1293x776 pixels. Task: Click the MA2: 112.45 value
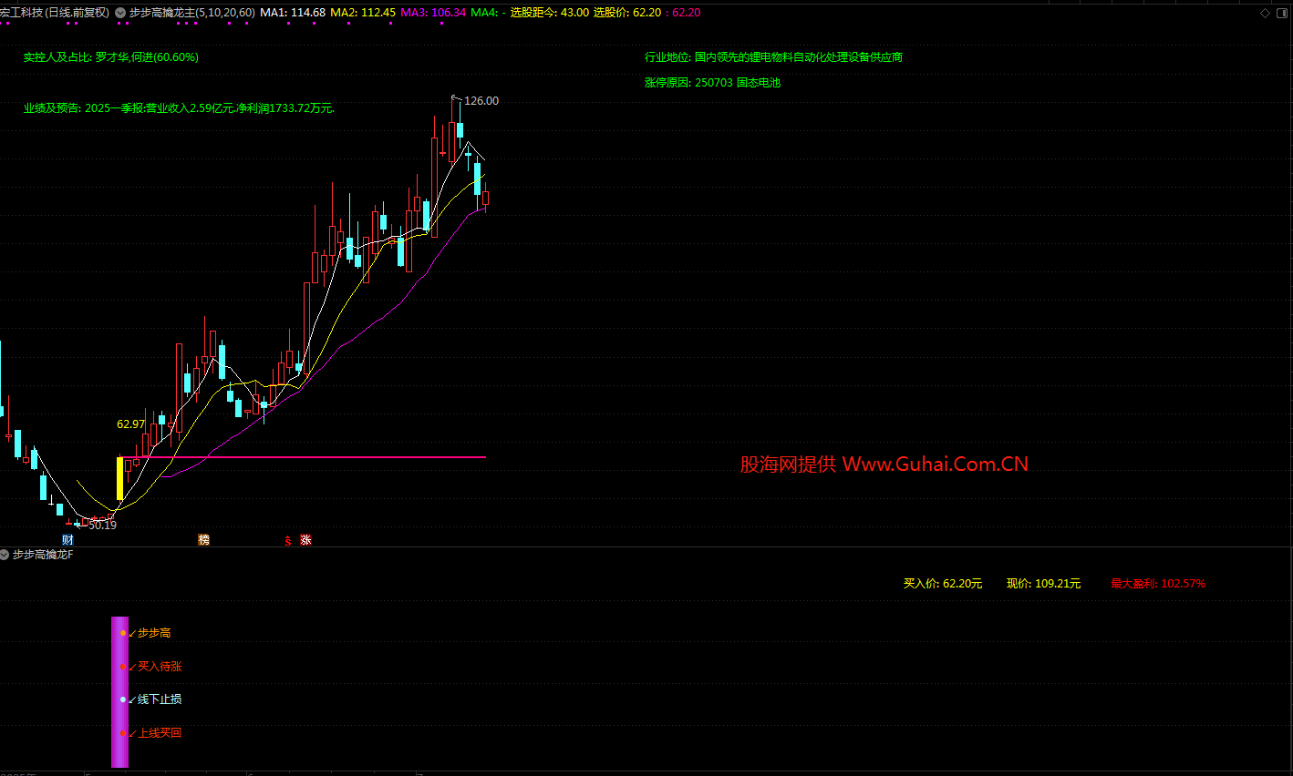pyautogui.click(x=363, y=13)
